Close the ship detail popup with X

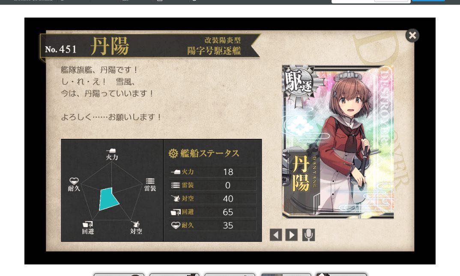coord(412,36)
